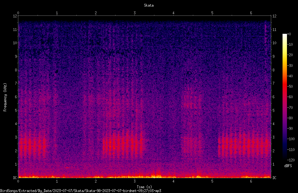Image resolution: width=298 pixels, height=193 pixels.
Task: Click the Skata title above the spectrogram
Action: click(149, 5)
